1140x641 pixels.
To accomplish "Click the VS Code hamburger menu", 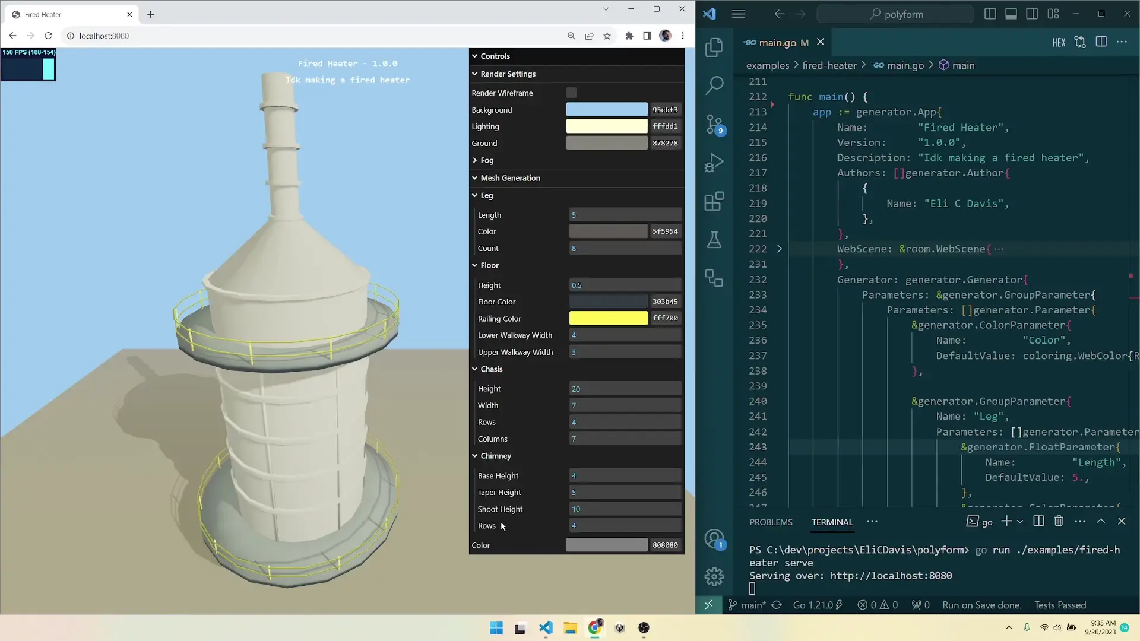I will (738, 14).
